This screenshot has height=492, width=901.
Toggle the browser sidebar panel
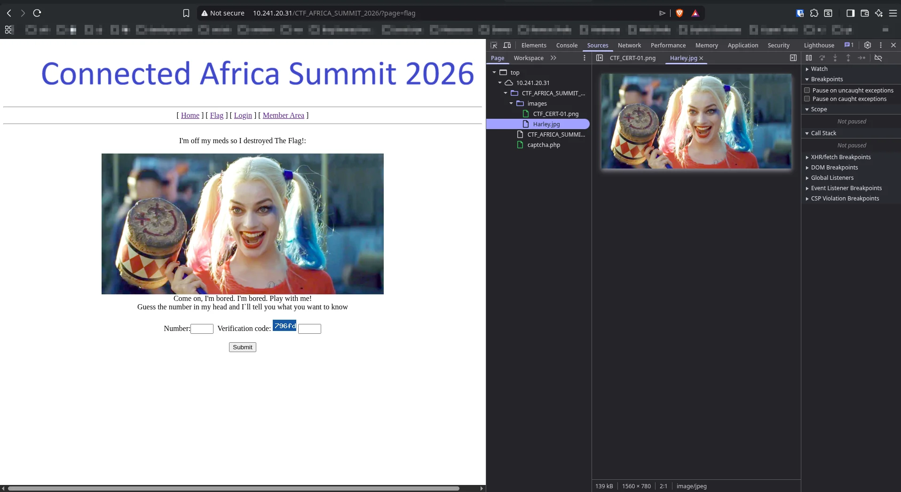click(x=850, y=13)
